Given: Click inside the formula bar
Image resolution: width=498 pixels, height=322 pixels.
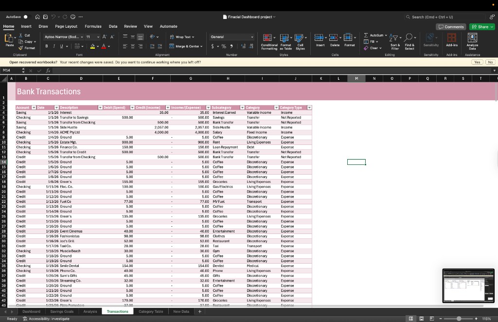Looking at the screenshot, I should tap(146, 71).
